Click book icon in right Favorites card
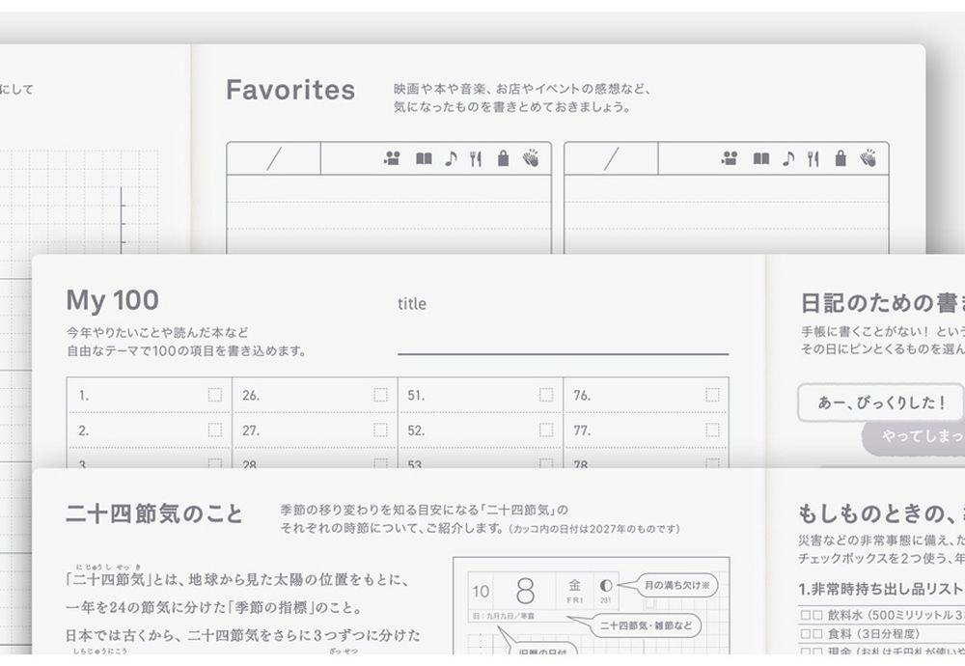Viewport: 965px width, 666px height. point(761,159)
